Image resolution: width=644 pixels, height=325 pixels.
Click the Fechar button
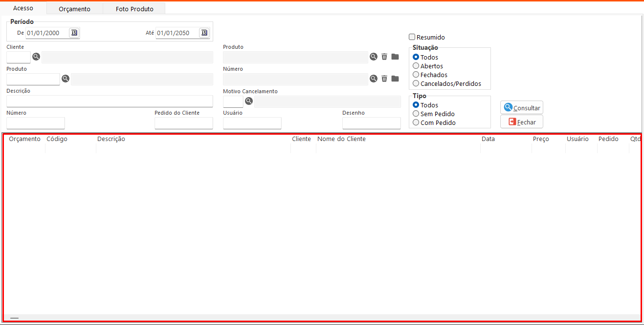[x=521, y=122]
